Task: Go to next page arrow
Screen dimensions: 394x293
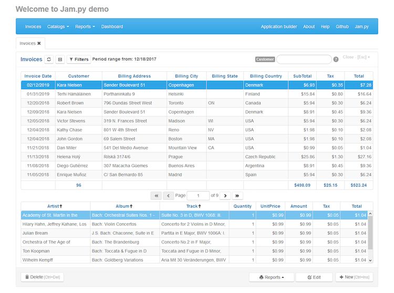Action: pos(225,196)
